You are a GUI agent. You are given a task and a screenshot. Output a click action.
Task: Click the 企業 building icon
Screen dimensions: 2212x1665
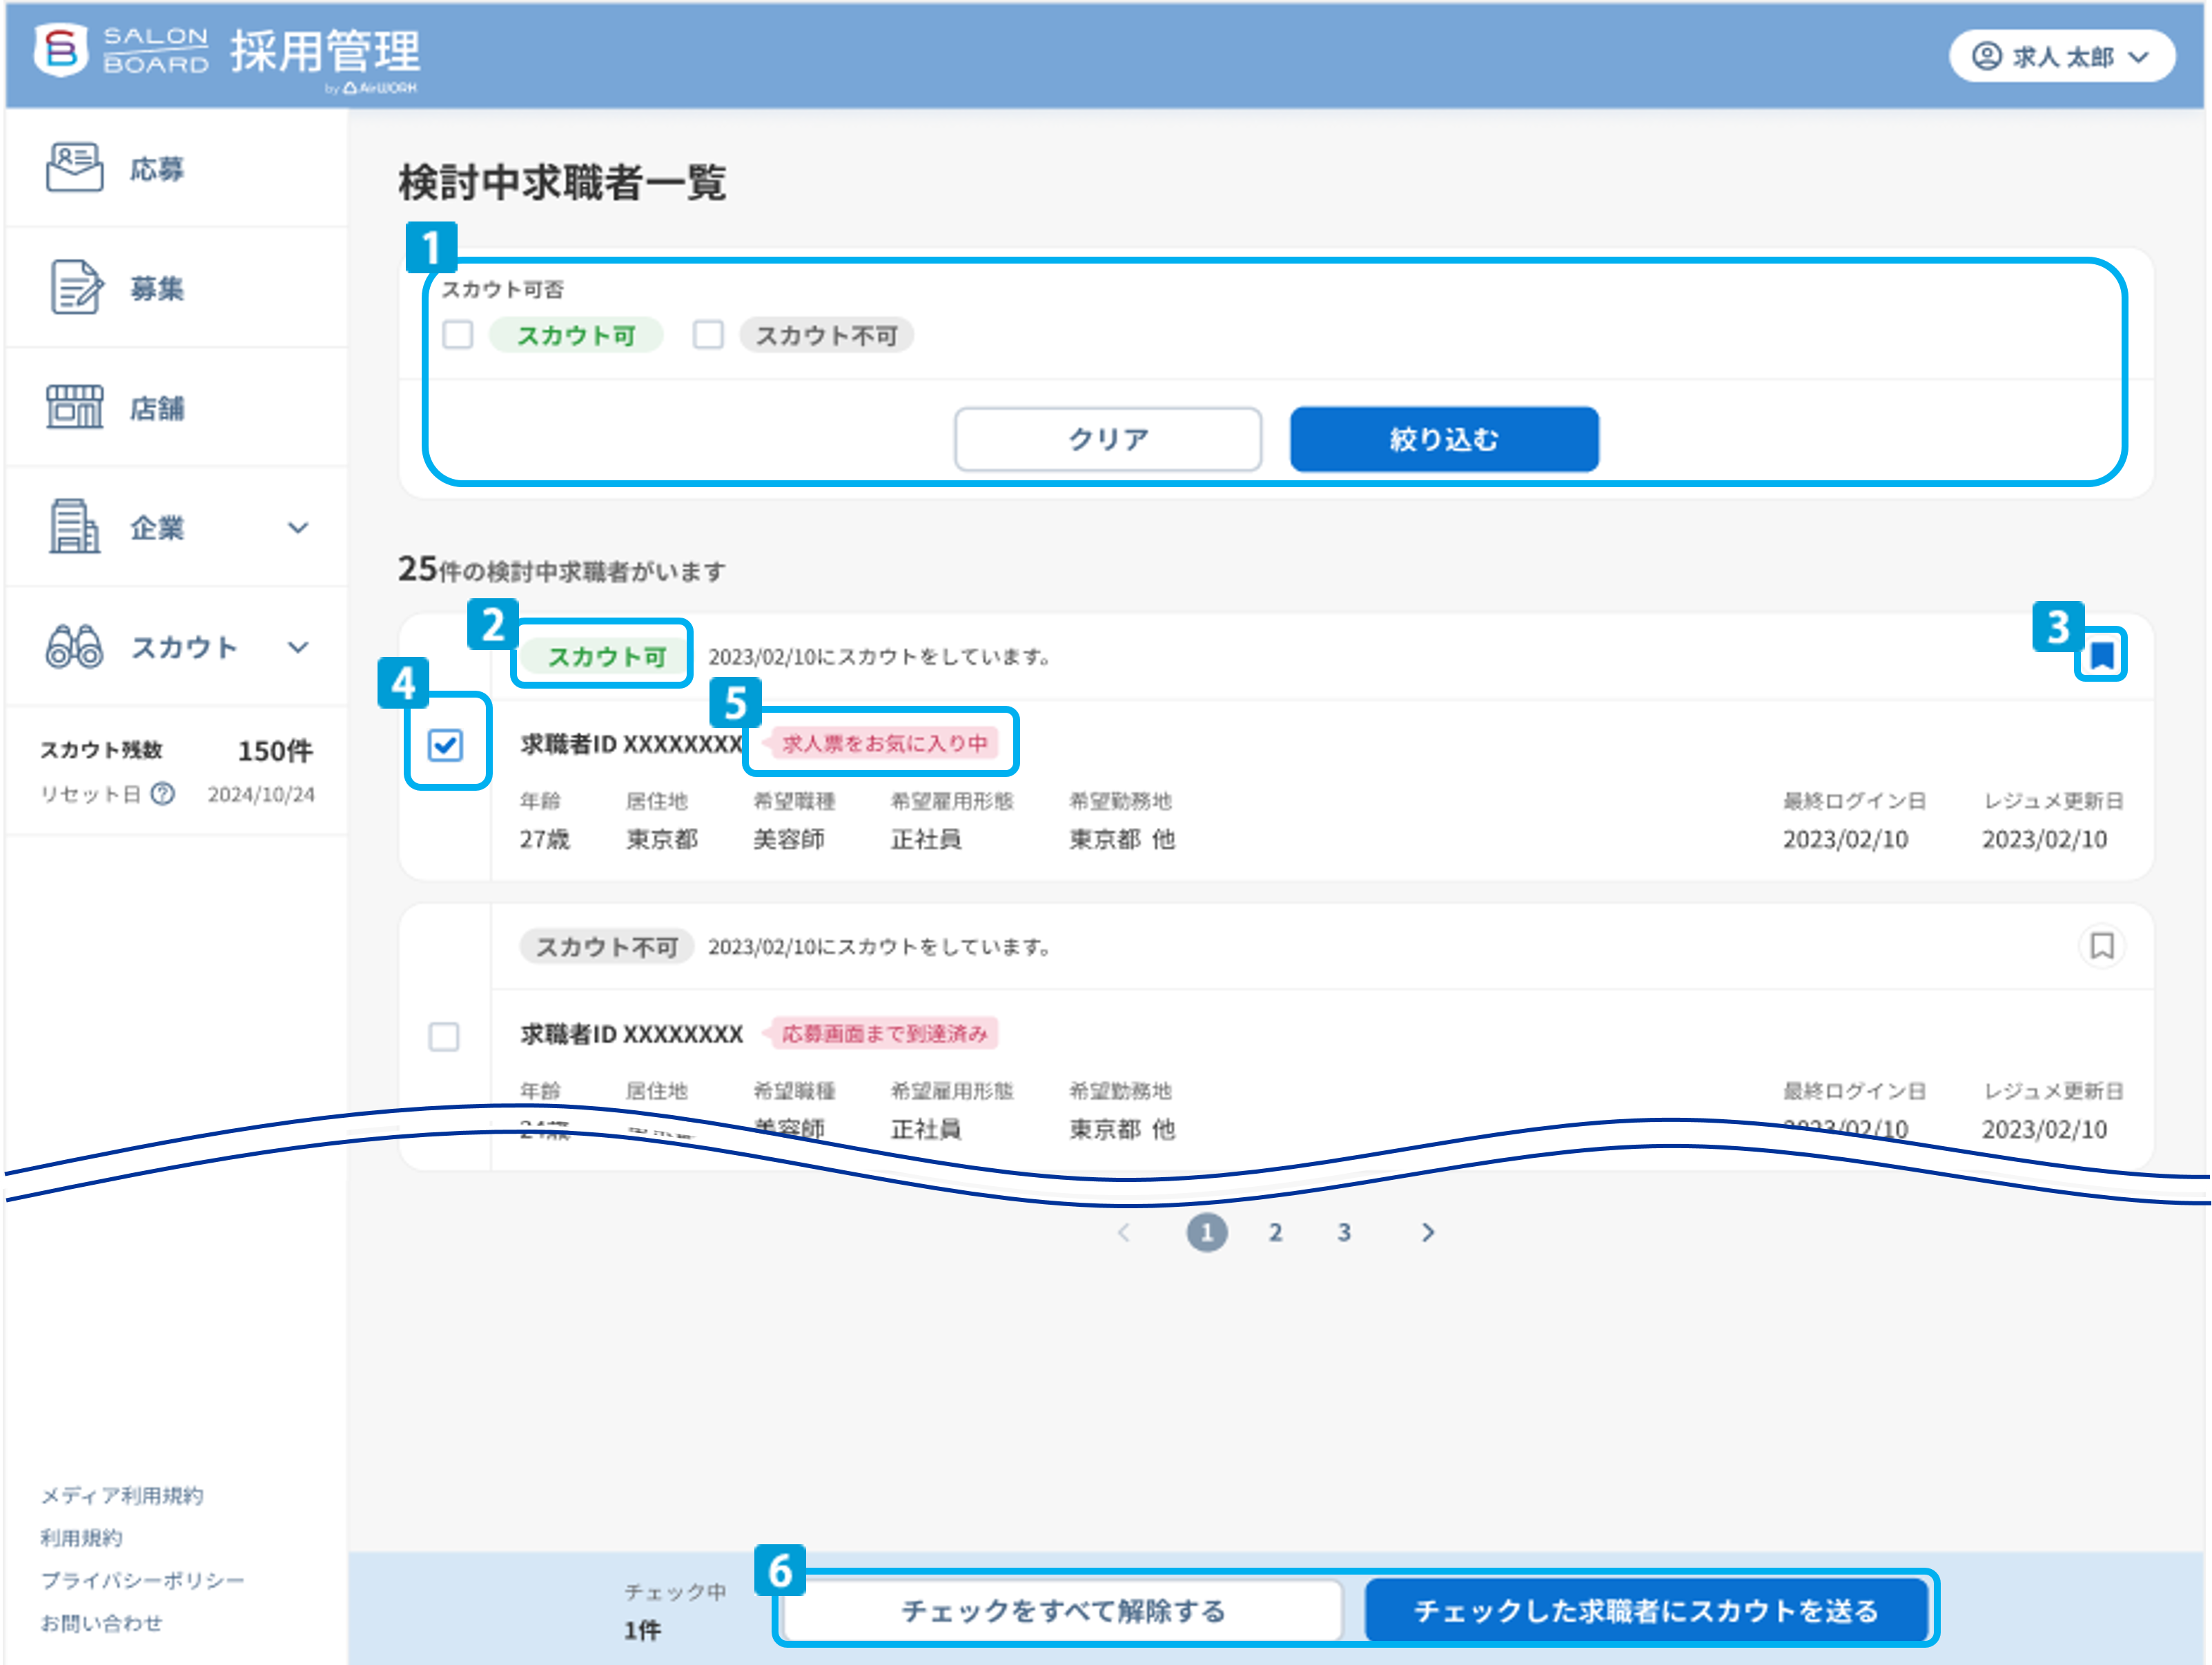tap(74, 526)
